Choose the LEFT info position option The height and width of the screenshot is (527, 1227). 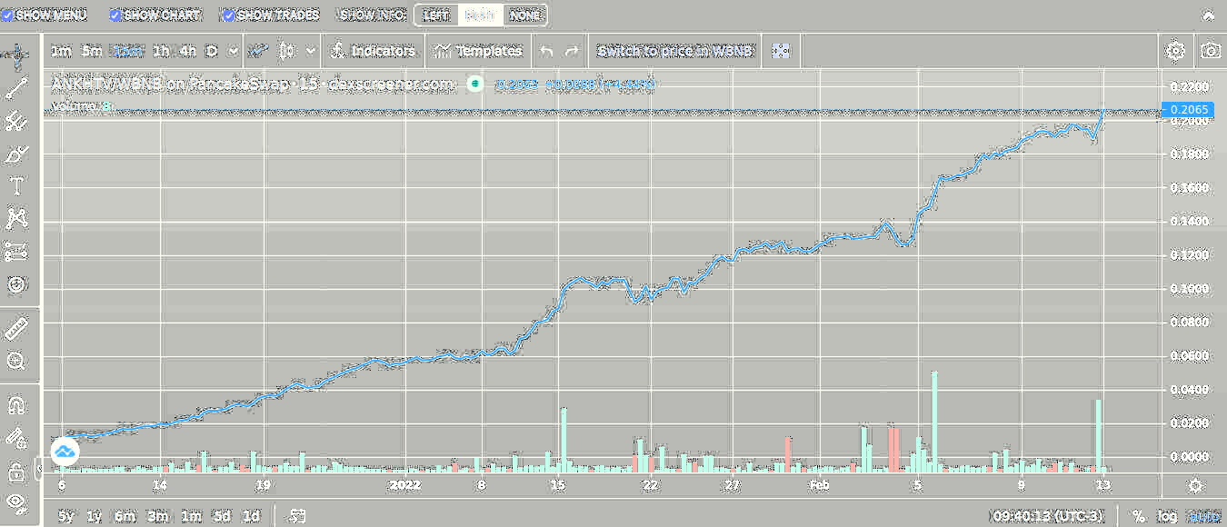(x=436, y=15)
